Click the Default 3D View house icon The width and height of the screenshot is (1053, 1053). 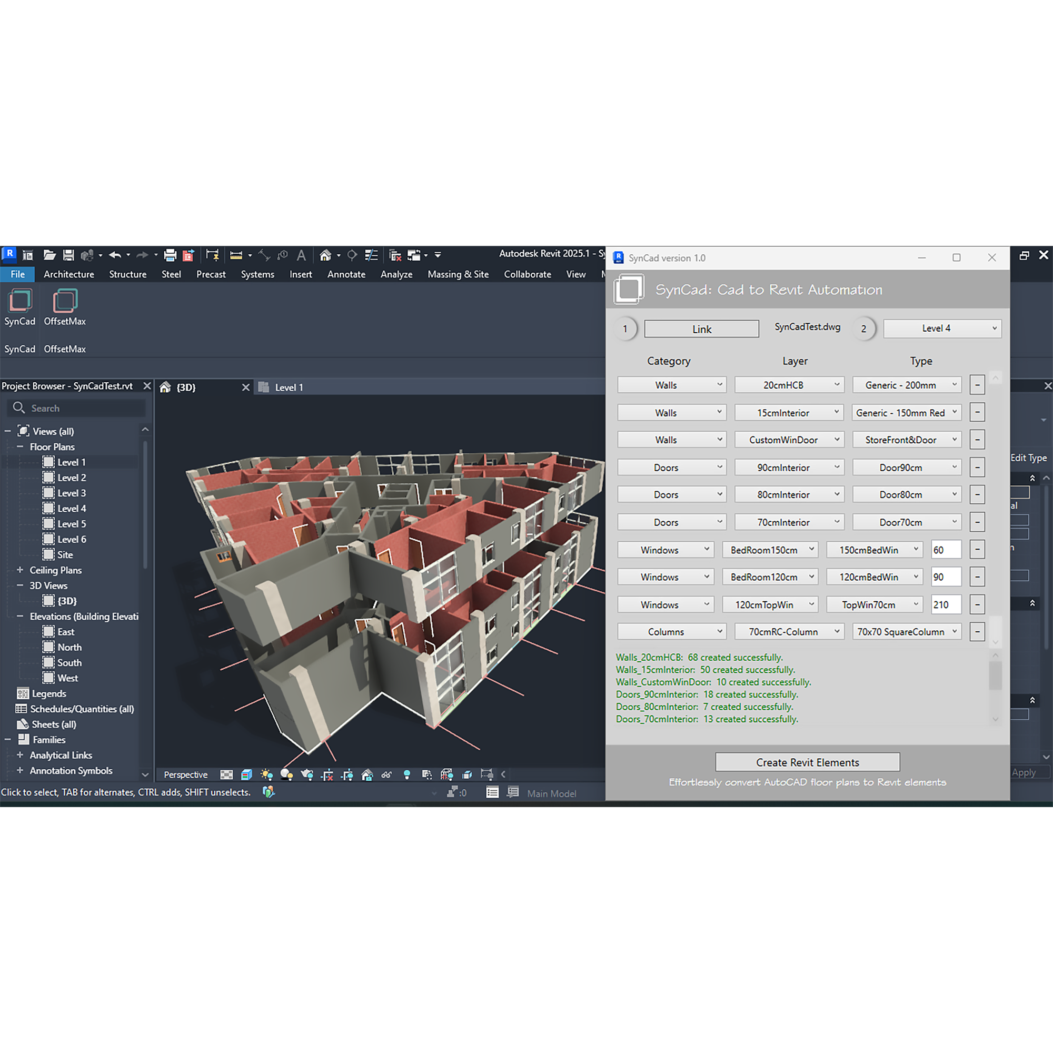[325, 255]
